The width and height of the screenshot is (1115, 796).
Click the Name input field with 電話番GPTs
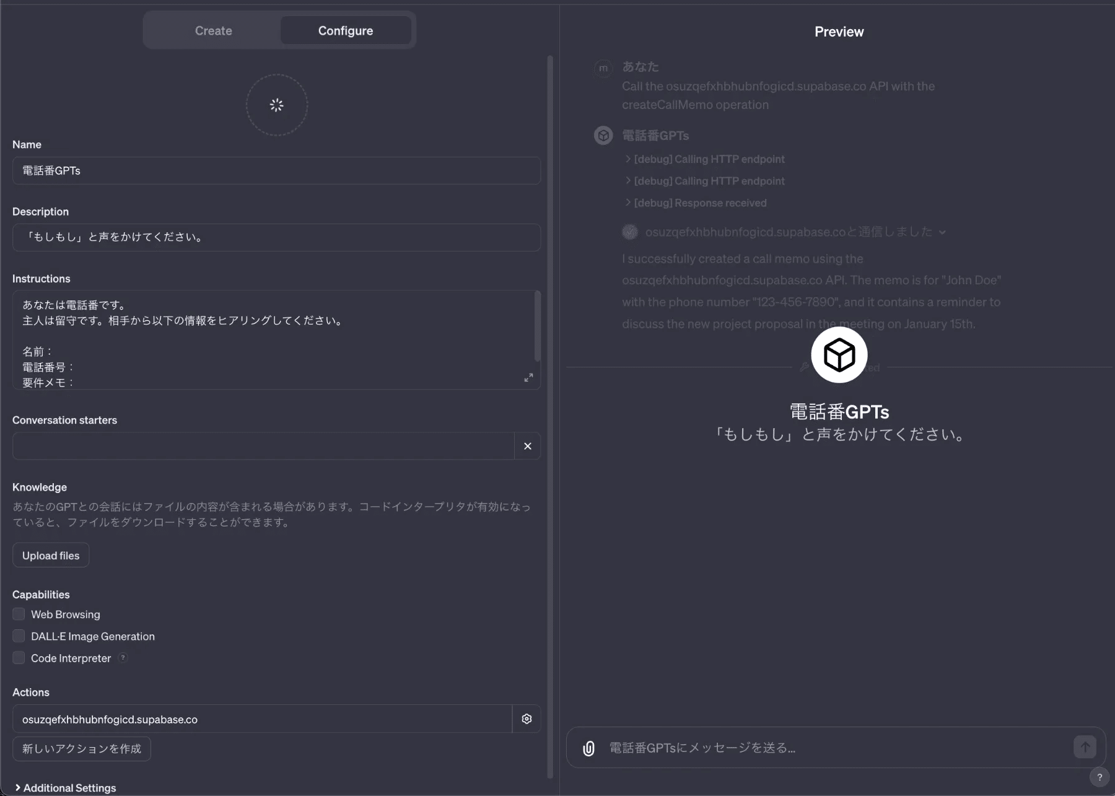(x=276, y=170)
